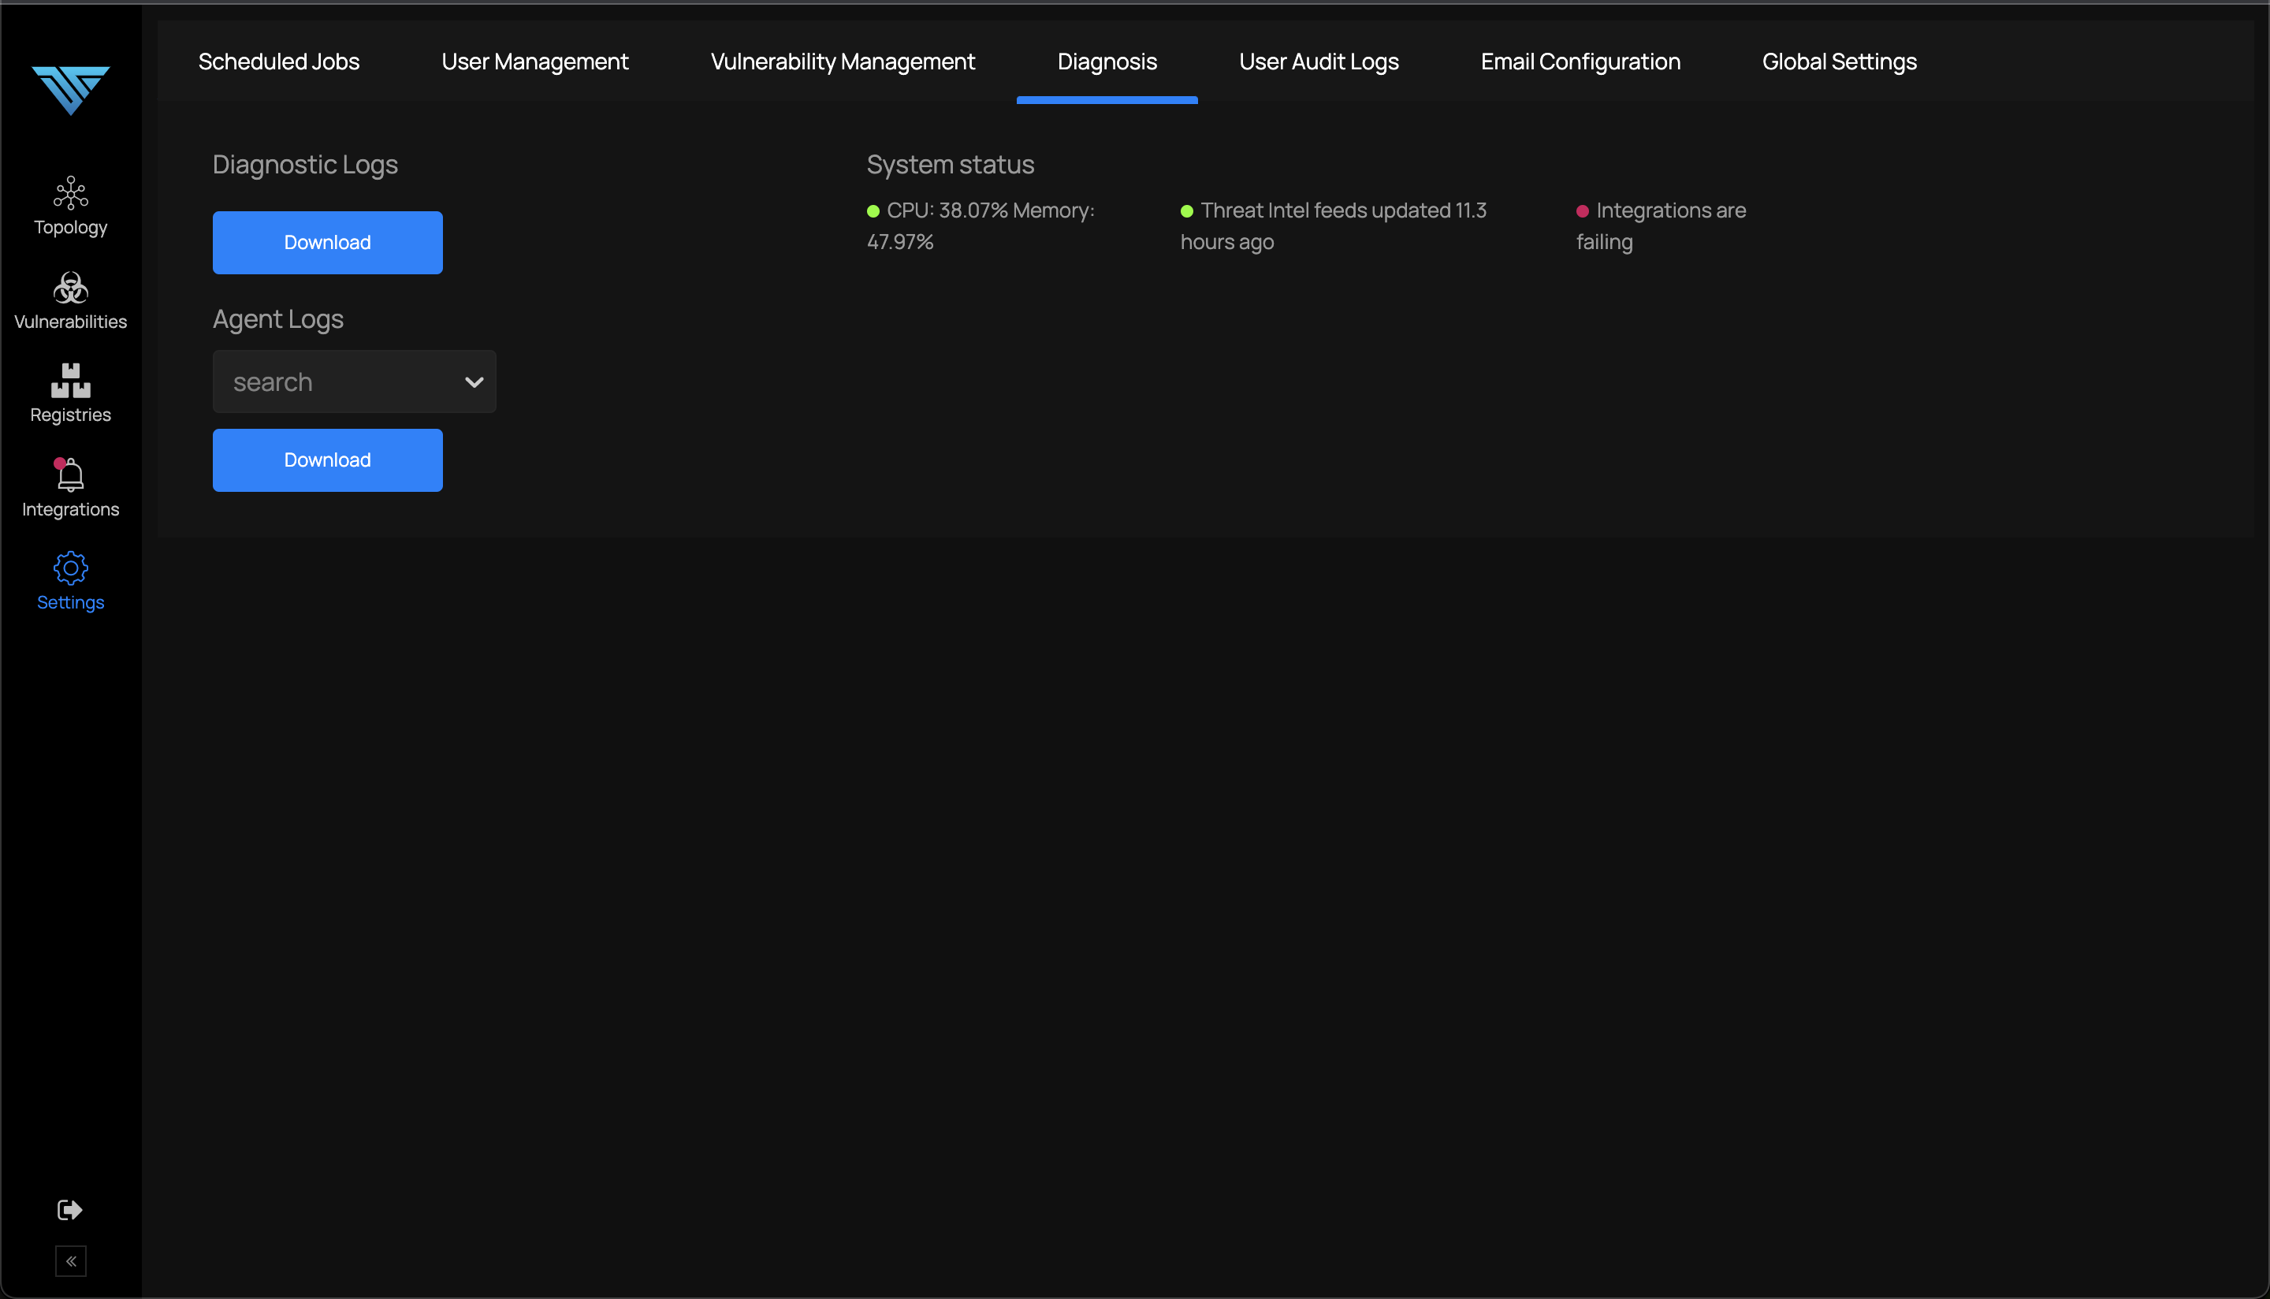Click the logout icon at sidebar bottom
The height and width of the screenshot is (1299, 2270).
pyautogui.click(x=69, y=1209)
